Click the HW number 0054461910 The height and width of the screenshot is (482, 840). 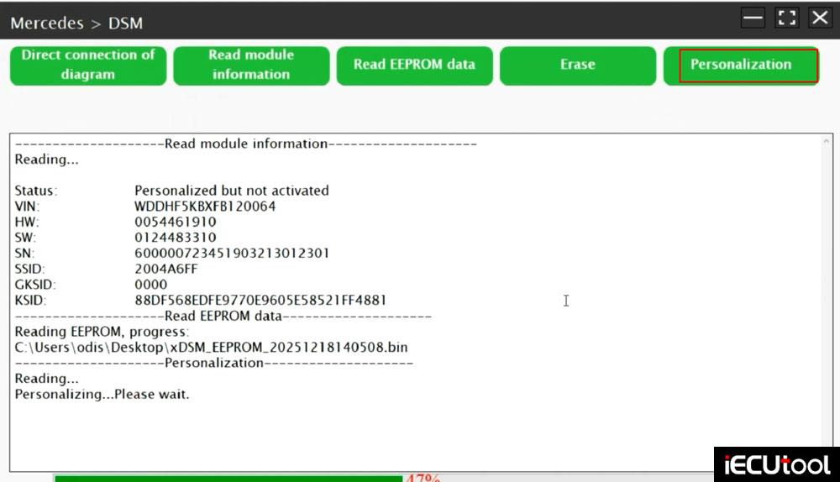pos(175,222)
